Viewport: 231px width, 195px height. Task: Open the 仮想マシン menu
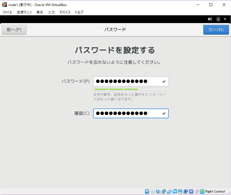coord(24,12)
